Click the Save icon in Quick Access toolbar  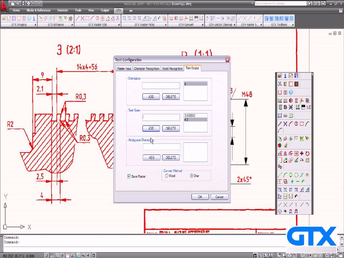pyautogui.click(x=23, y=3)
